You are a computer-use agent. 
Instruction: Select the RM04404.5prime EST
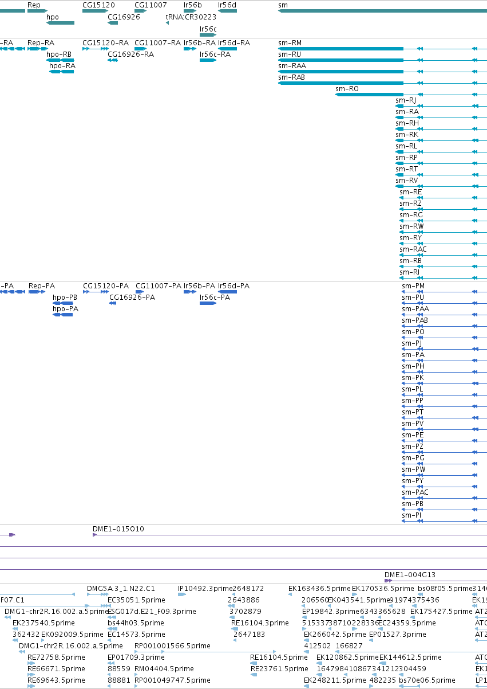[x=137, y=675]
